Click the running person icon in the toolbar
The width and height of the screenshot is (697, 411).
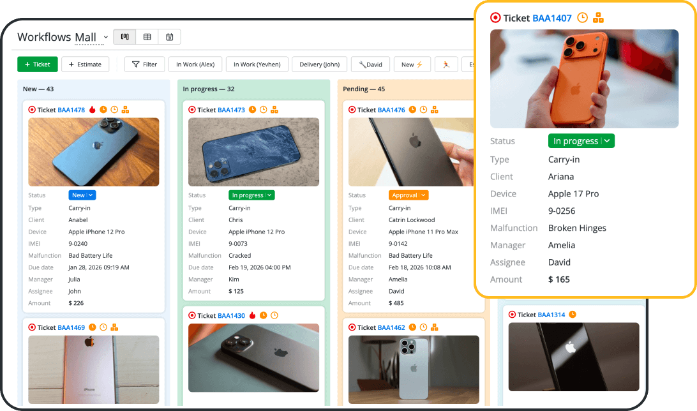pos(447,64)
